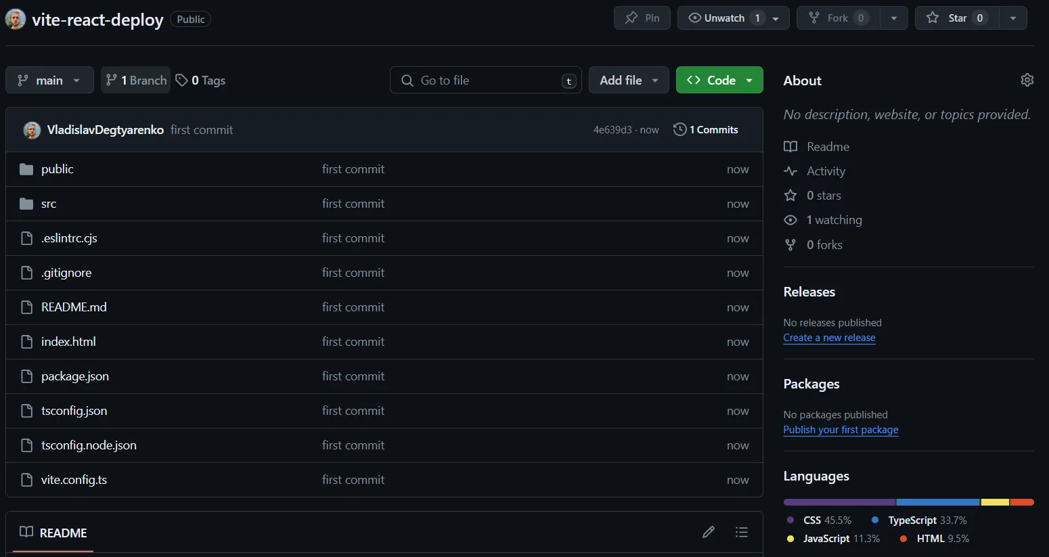Click the file icon beside tsconfig.json
Viewport: 1049px width, 557px height.
click(26, 411)
